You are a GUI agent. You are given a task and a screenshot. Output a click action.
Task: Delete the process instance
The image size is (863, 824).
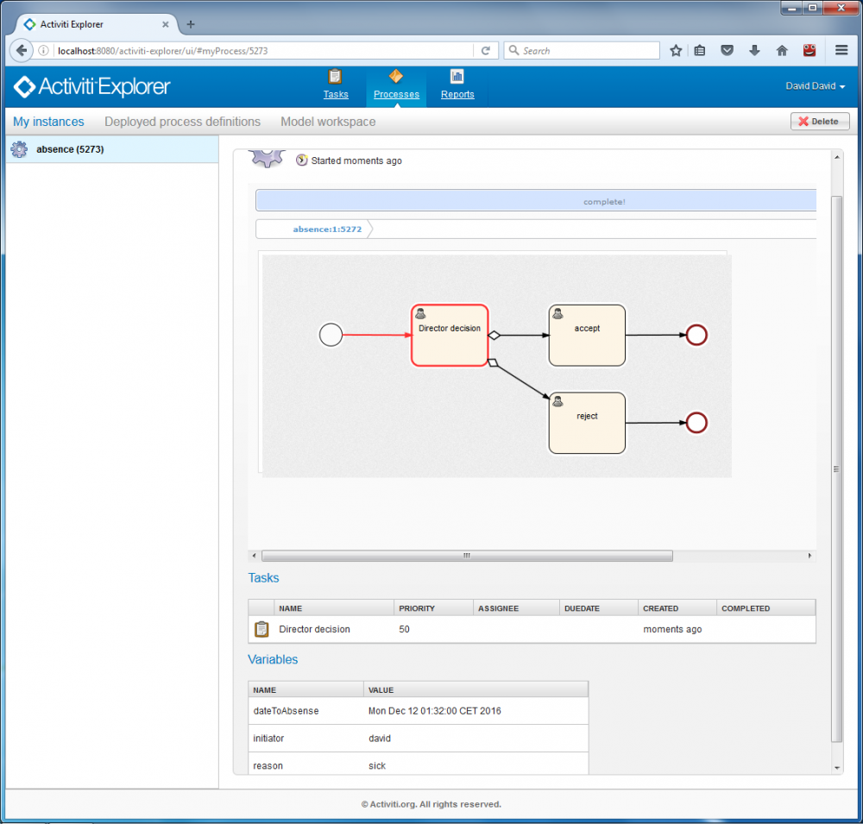820,121
